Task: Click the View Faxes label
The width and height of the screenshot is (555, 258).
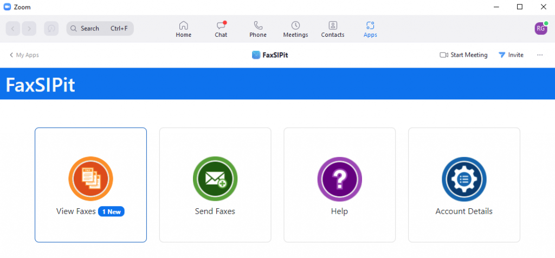Action: pyautogui.click(x=76, y=211)
